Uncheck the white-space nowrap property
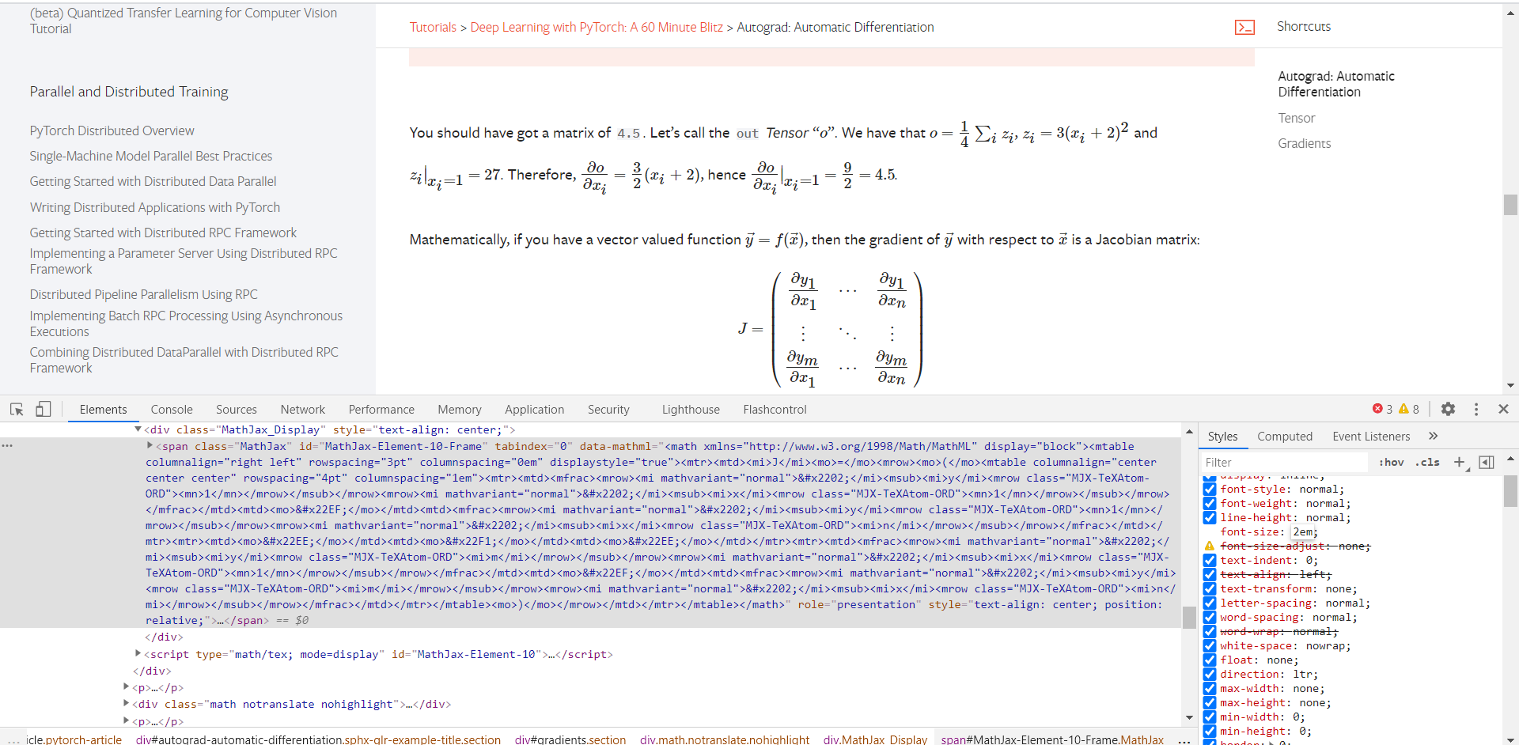The height and width of the screenshot is (745, 1519). click(x=1209, y=645)
